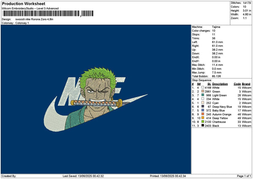Image resolution: width=253 pixels, height=179 pixels.
Task: Click the 'Baby Blue' description text
Action: (218, 111)
